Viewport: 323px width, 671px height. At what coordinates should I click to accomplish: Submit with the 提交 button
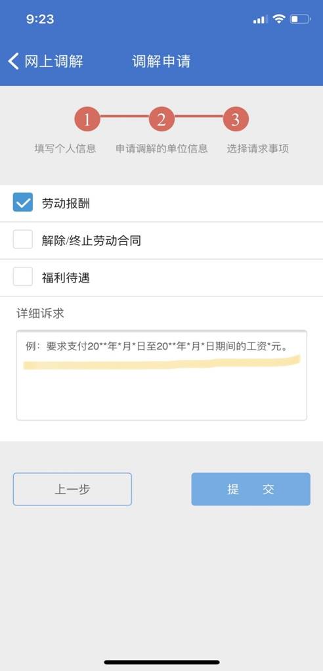pyautogui.click(x=251, y=489)
